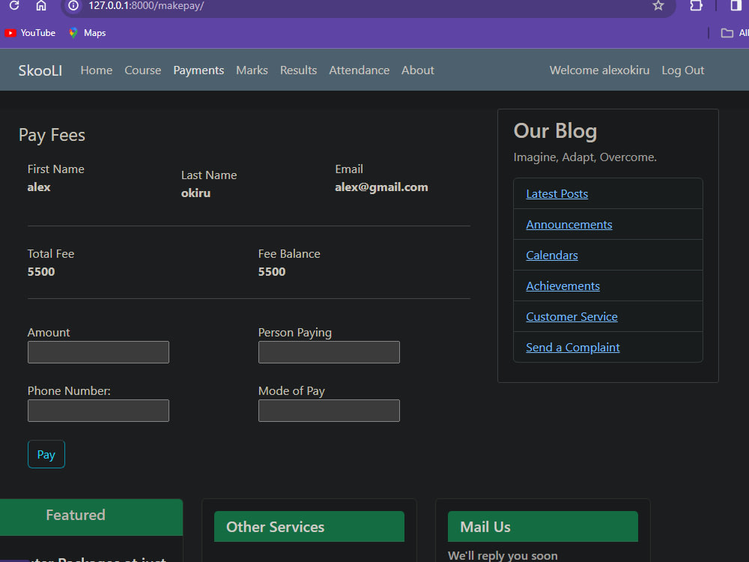Toggle the browser side panel icon
Screen dimensions: 749x562
(736, 6)
